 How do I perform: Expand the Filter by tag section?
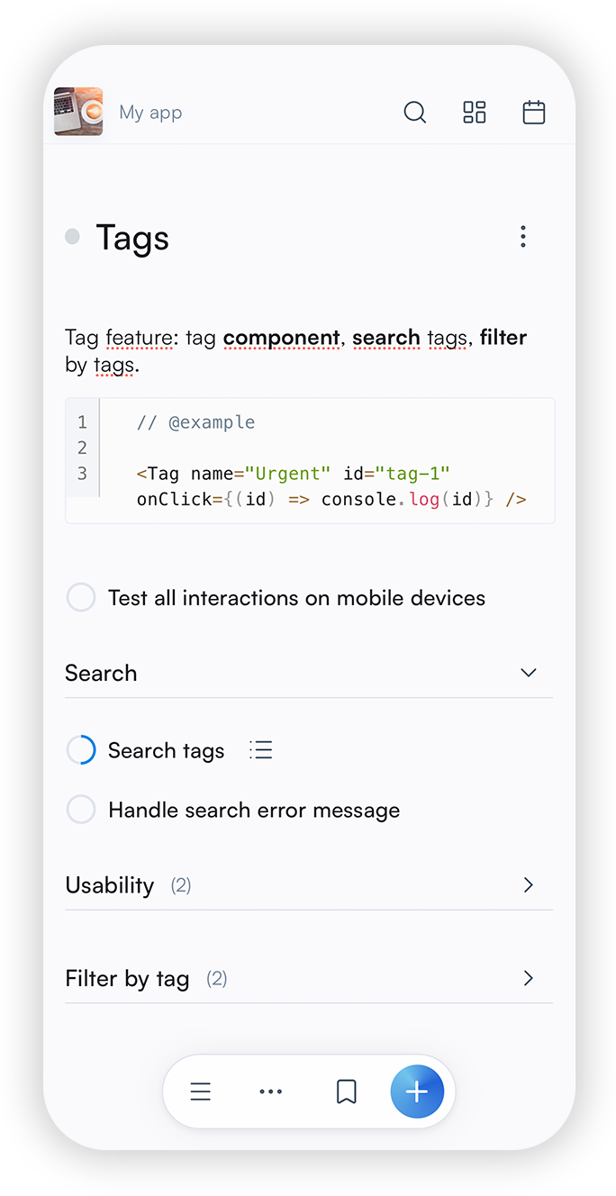click(529, 978)
